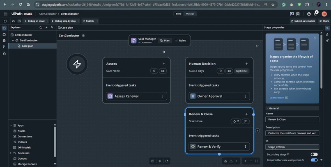The width and height of the screenshot is (331, 167).
Task: Click the Debug on cloud button
Action: click(x=34, y=21)
